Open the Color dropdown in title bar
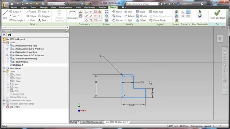230x129 pixels. [56, 4]
